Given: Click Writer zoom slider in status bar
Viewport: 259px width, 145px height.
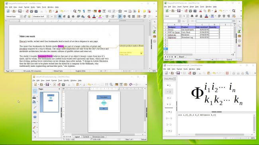Looking at the screenshot, I should point(142,71).
